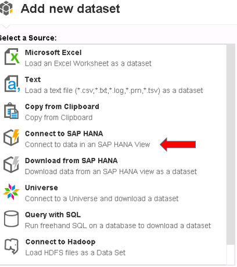Click the source list vertical scrollbar
The height and width of the screenshot is (267, 237).
point(231,144)
